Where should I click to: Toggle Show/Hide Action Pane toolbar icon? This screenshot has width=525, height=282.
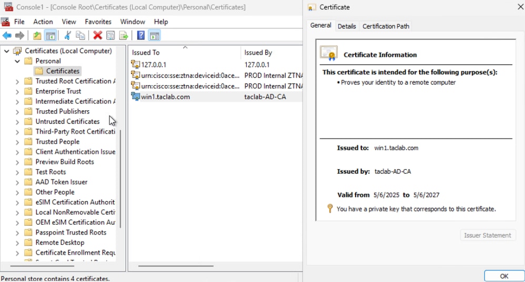[154, 35]
